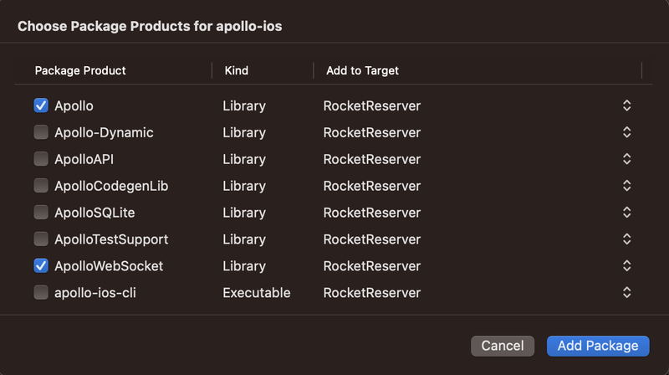
Task: Click the Kind column header
Action: pos(237,70)
